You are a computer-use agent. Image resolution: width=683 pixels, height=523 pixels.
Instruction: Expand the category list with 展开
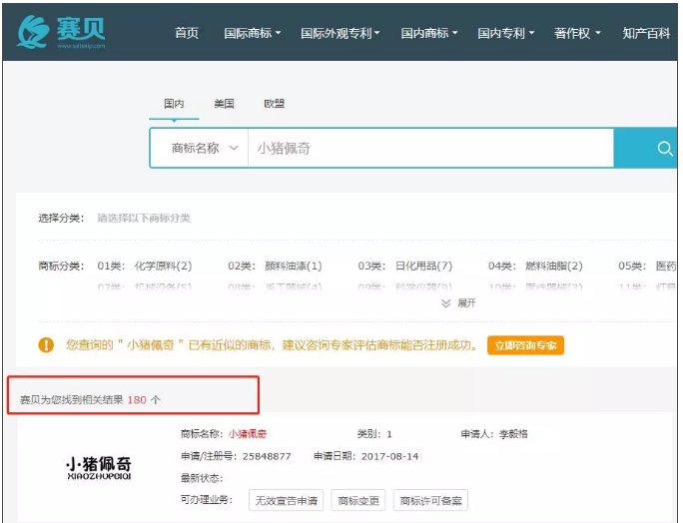click(x=459, y=302)
